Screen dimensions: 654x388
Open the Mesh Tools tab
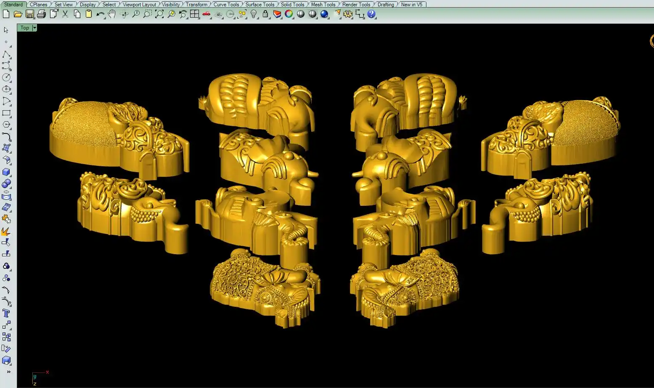(323, 4)
